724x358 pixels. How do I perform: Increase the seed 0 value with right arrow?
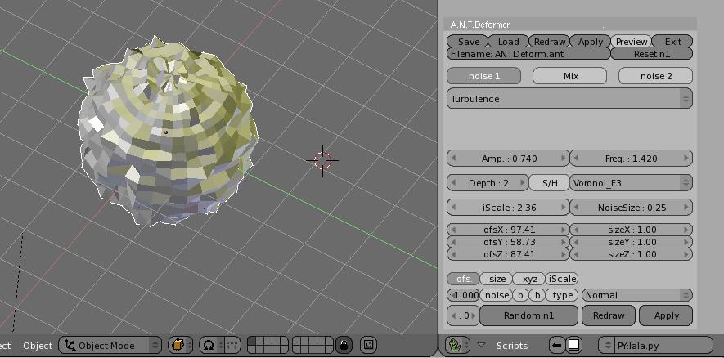pyautogui.click(x=474, y=315)
